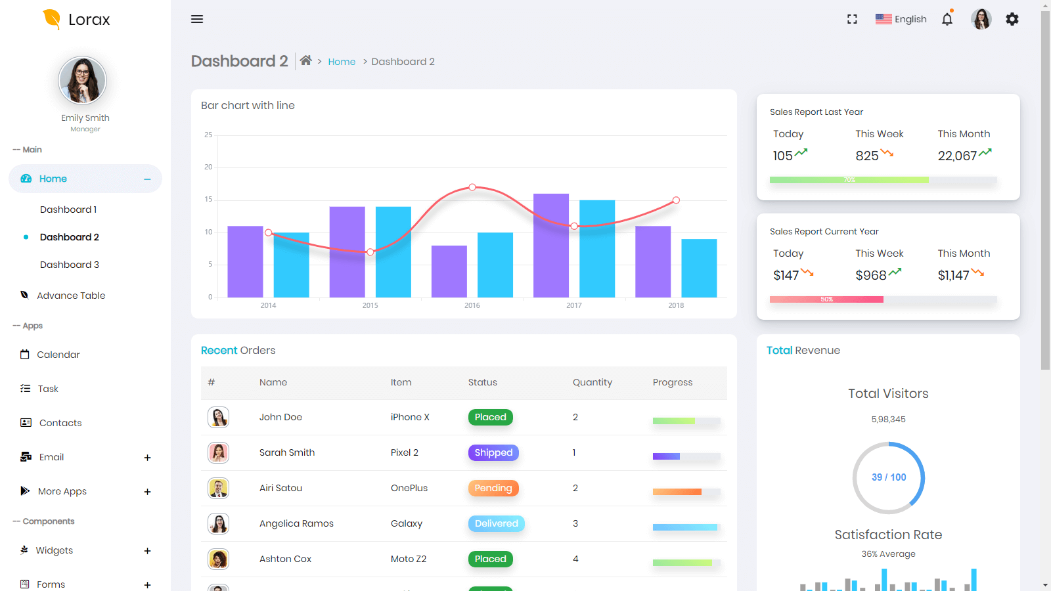The height and width of the screenshot is (591, 1051).
Task: Collapse the Home submenu with the minus control
Action: tap(145, 178)
